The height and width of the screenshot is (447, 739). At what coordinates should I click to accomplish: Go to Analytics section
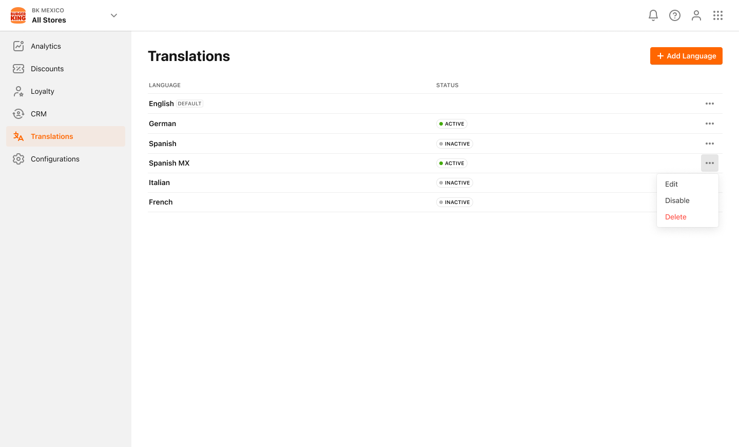coord(66,46)
